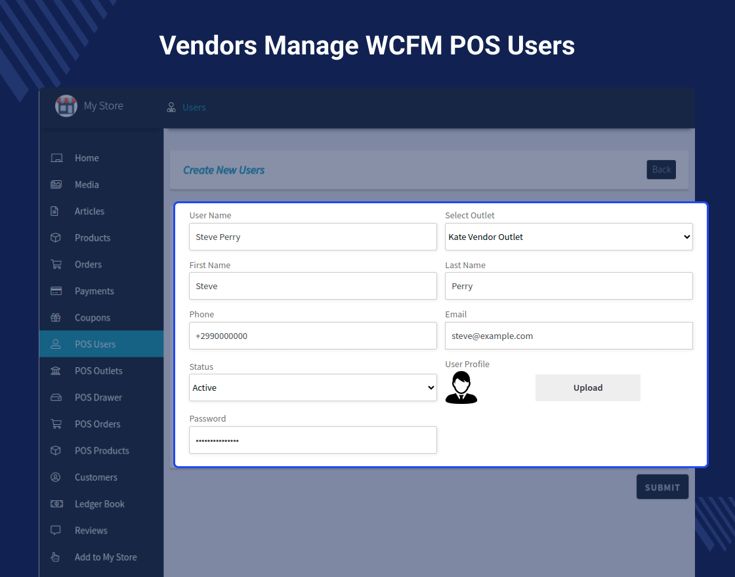Click the Reviews comment icon
Image resolution: width=735 pixels, height=577 pixels.
point(55,530)
